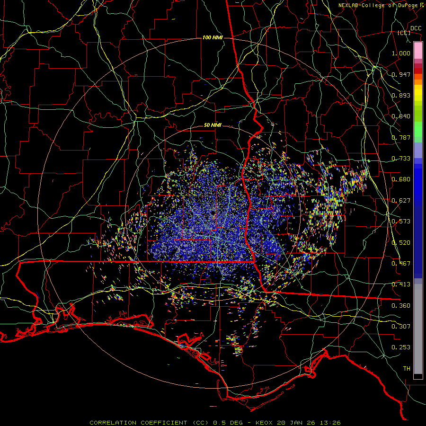Screen dimensions: 426x426
Task: Click the yellow segment of the color bar
Action: [418, 93]
